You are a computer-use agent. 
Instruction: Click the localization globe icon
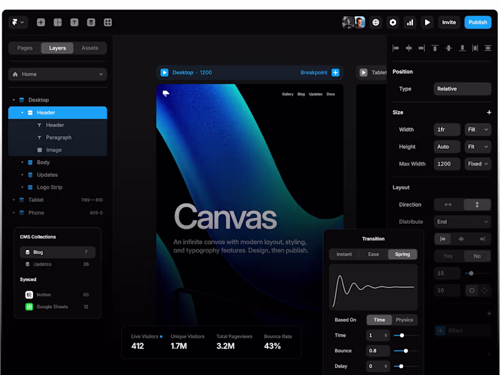point(376,22)
